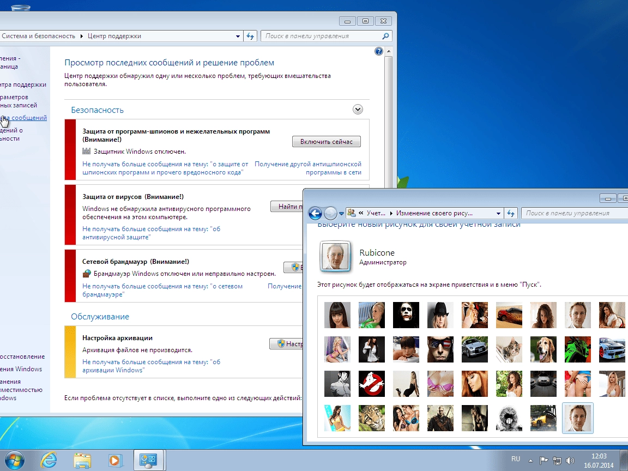Click the Найти button for antivirus
Viewport: 628px width, 471px height.
pos(287,206)
